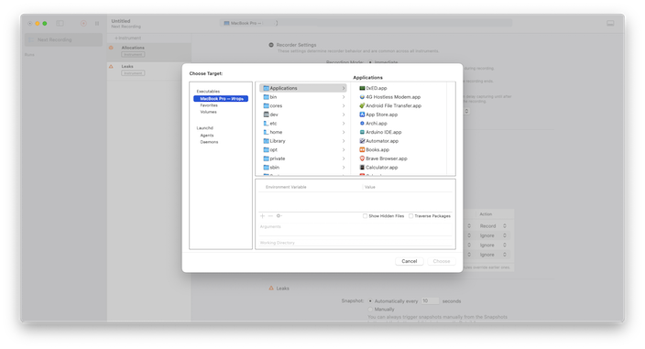The width and height of the screenshot is (645, 349).
Task: Select Daemons under Launchd
Action: click(209, 142)
